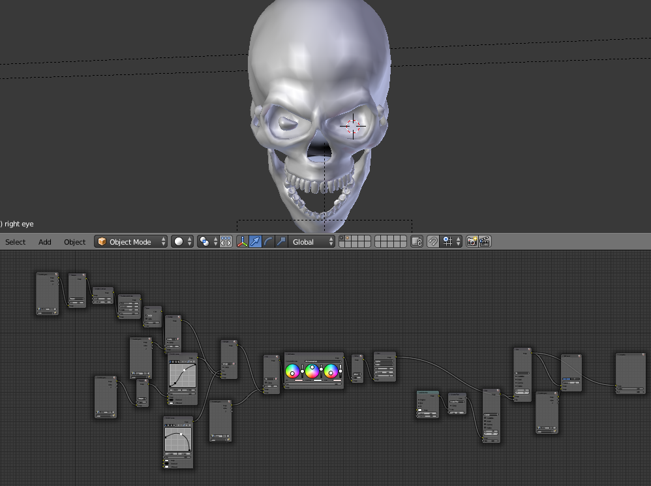Screen dimensions: 651x486
Task: Click the gamma value slider beside middle wheel
Action: point(322,371)
